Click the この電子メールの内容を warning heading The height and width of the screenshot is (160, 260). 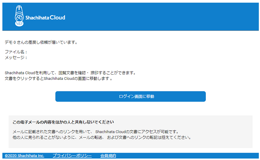pos(63,122)
